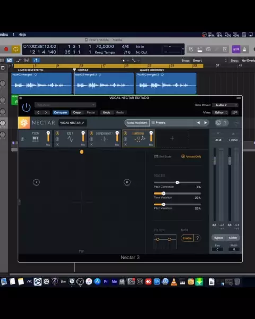
Task: Select the region under WAVES HARMONY
Action: tap(166, 83)
